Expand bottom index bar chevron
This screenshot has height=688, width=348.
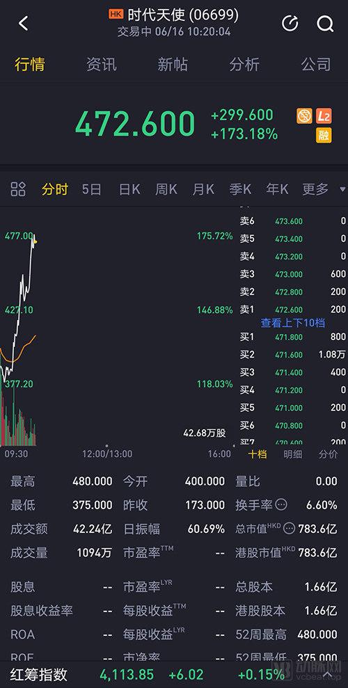click(x=327, y=673)
